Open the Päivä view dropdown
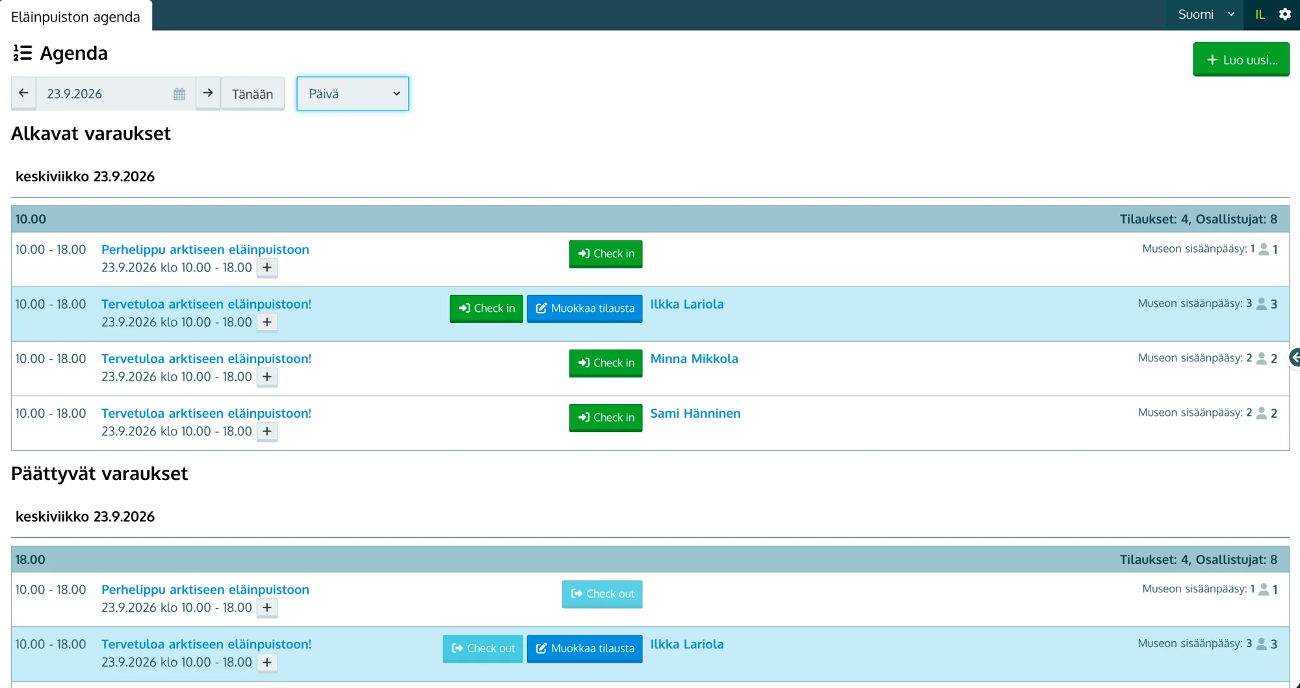1300x688 pixels. (x=353, y=94)
